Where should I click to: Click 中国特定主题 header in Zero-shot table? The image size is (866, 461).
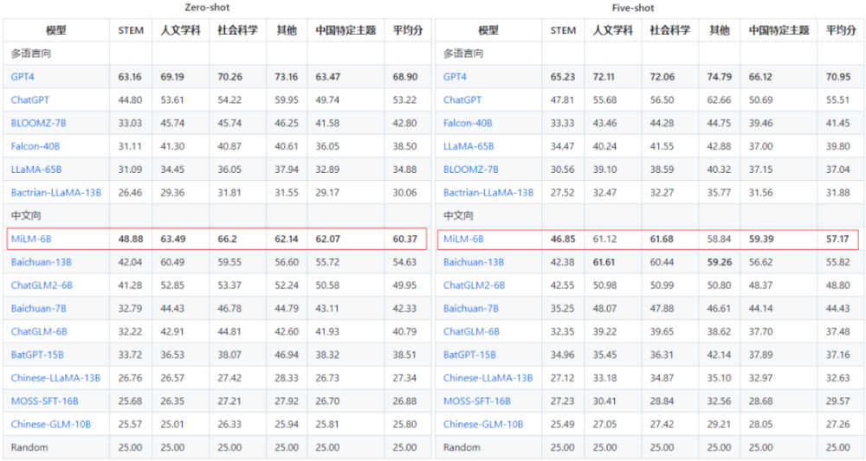pyautogui.click(x=346, y=30)
